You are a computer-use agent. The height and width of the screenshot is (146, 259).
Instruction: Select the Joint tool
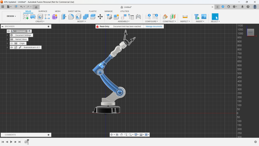(124, 16)
